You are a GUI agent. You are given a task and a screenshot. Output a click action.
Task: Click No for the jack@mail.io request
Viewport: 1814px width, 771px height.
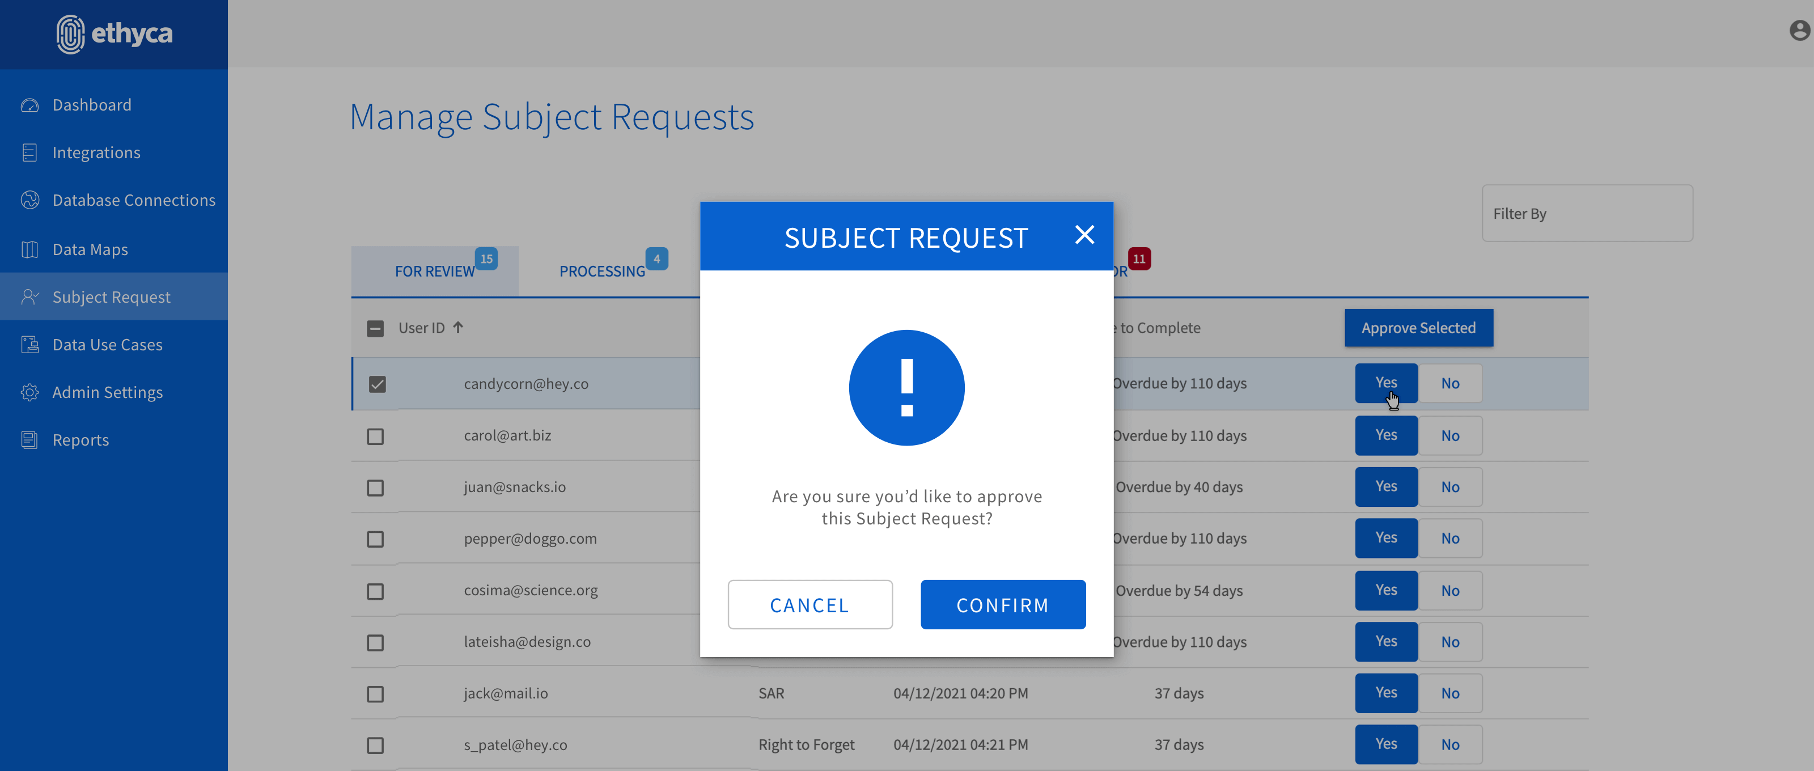pyautogui.click(x=1449, y=693)
